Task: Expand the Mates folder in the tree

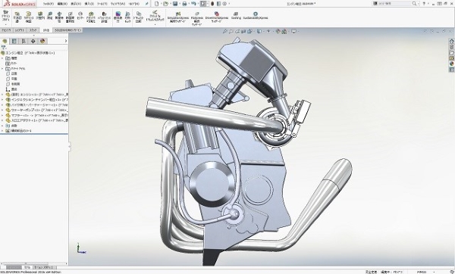Action: (2, 126)
